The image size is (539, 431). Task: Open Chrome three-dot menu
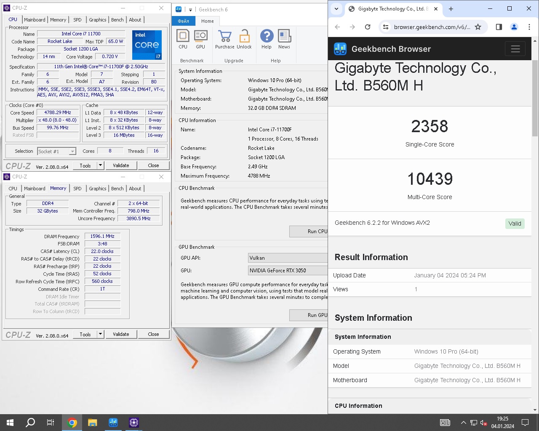coord(529,27)
